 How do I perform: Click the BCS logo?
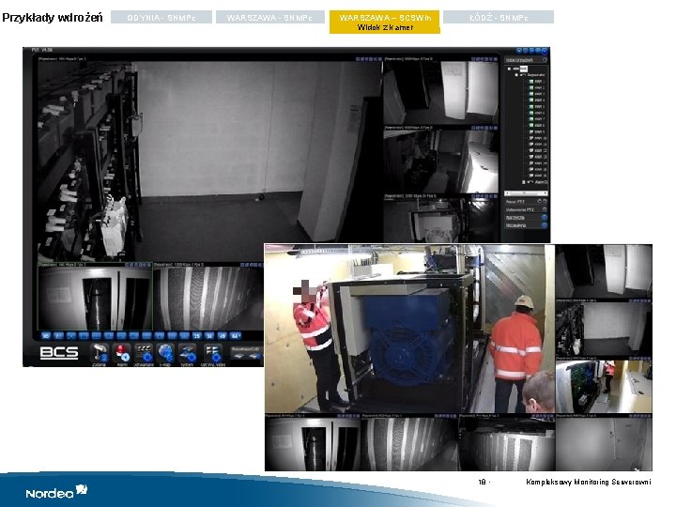[x=59, y=352]
